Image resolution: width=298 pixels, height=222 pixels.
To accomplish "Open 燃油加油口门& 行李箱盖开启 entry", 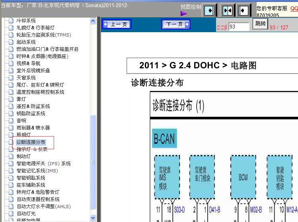I will 47,49.
